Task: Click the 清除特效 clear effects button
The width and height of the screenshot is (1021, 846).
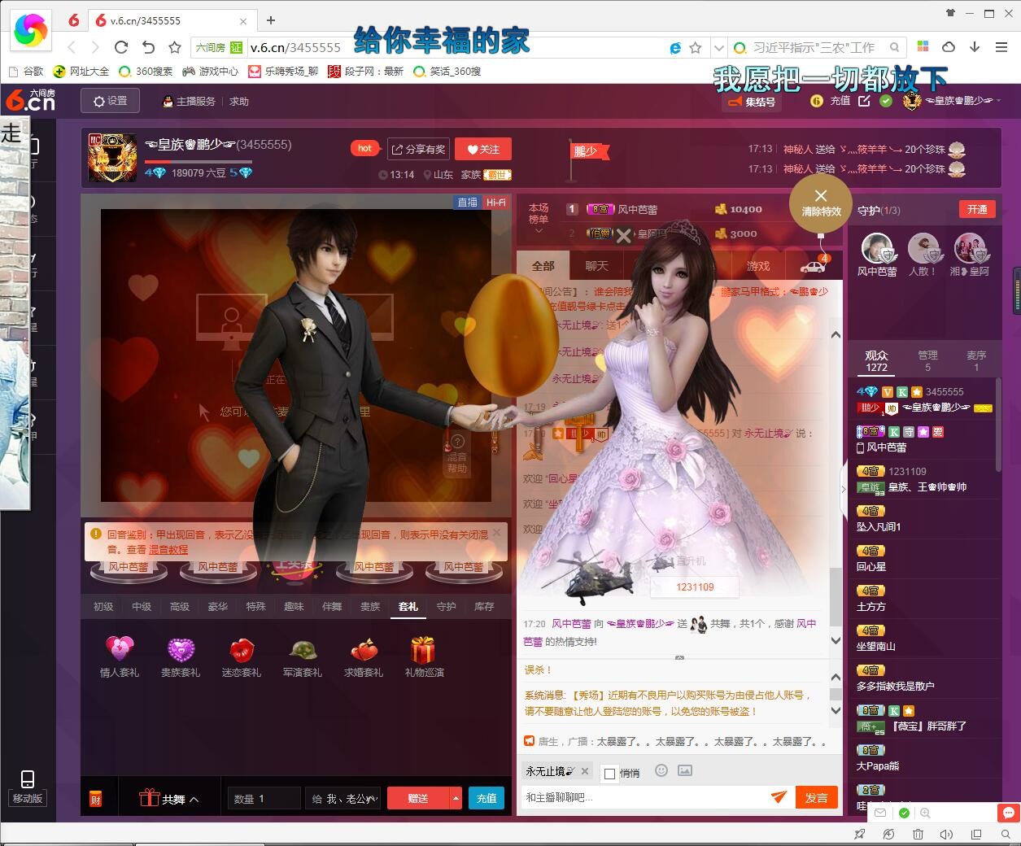Action: coord(821,203)
